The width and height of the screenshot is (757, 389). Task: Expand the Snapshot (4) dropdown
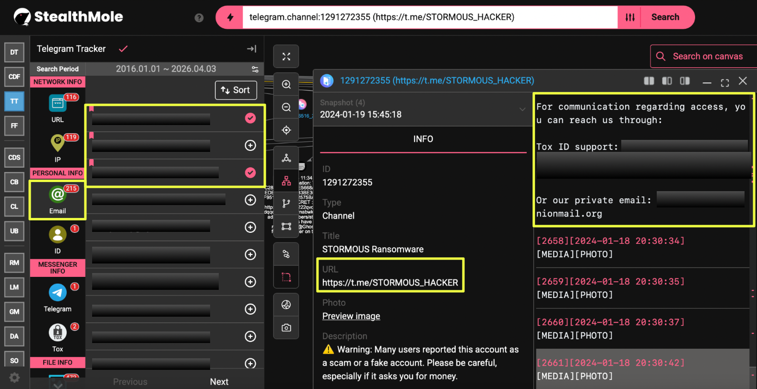[522, 109]
